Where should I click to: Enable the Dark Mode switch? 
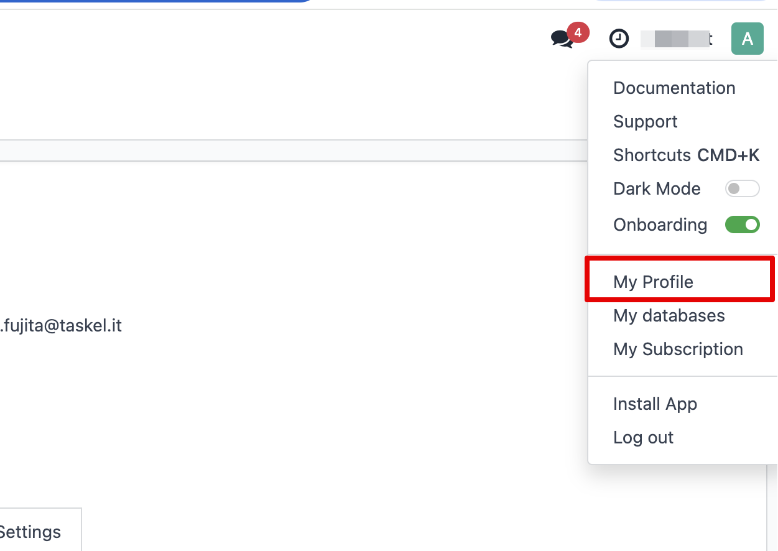(x=742, y=189)
